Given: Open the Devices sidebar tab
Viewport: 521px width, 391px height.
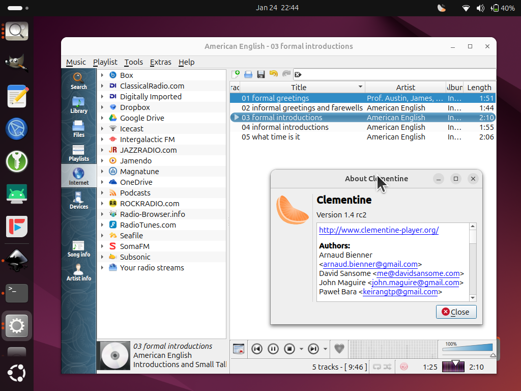Looking at the screenshot, I should 78,201.
